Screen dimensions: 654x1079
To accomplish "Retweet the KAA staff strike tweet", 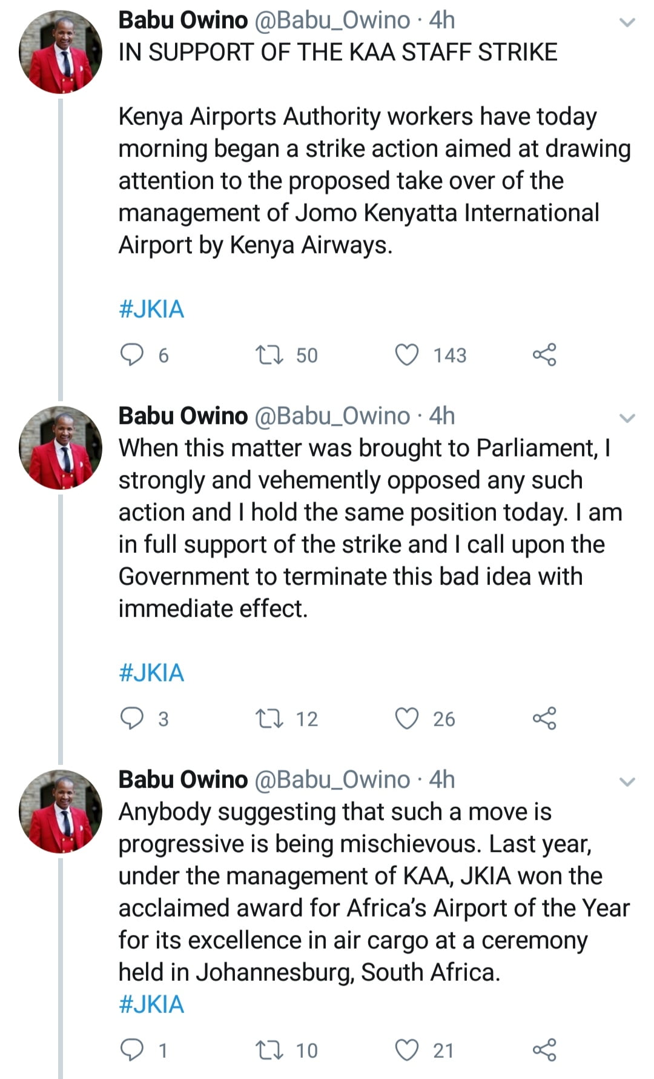I will tap(269, 355).
